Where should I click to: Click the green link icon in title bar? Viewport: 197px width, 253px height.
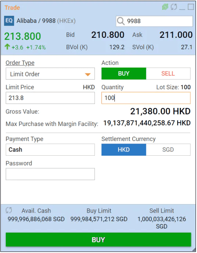click(165, 7)
